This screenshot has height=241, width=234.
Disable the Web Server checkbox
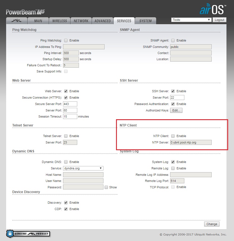(66, 91)
